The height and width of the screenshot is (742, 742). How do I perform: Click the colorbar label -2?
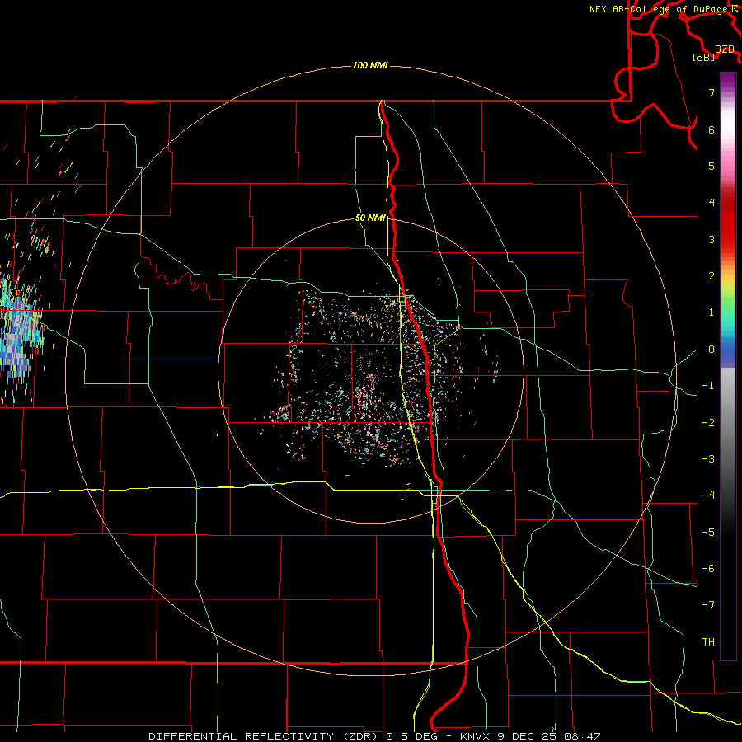pos(708,423)
